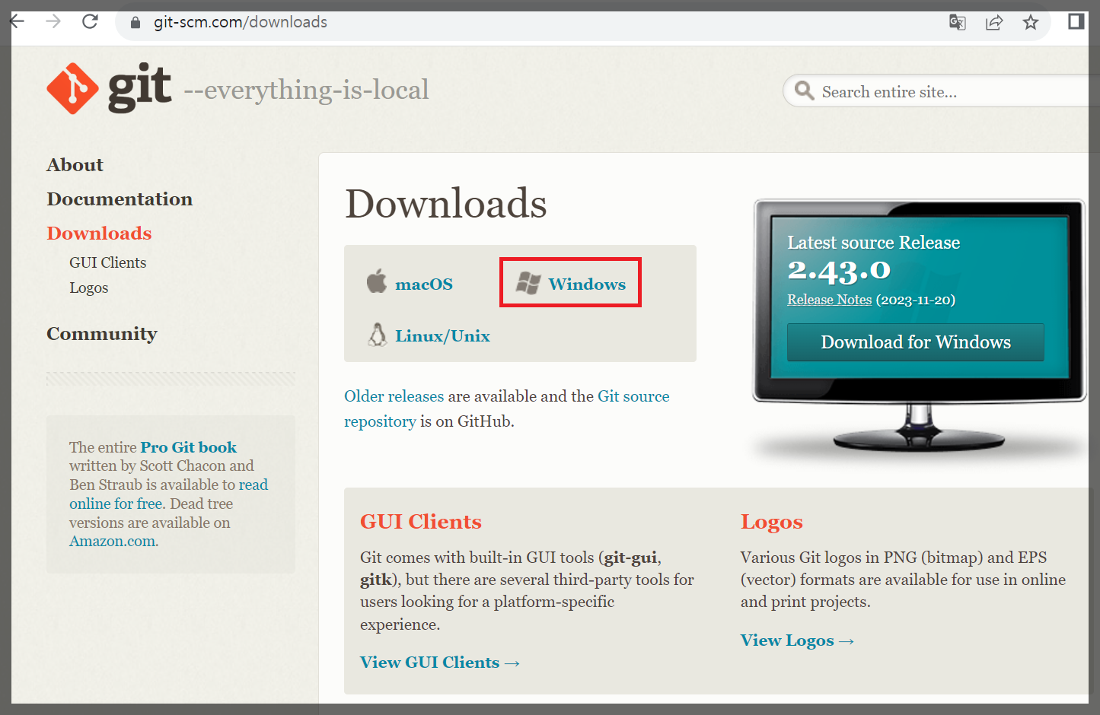The width and height of the screenshot is (1100, 715).
Task: Open the translate page icon
Action: click(958, 22)
